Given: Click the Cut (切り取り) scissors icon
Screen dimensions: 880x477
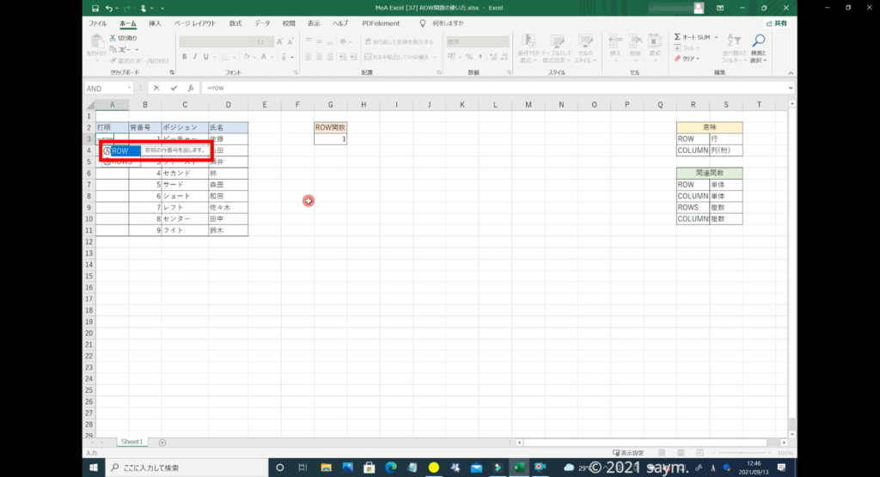Looking at the screenshot, I should tap(113, 39).
